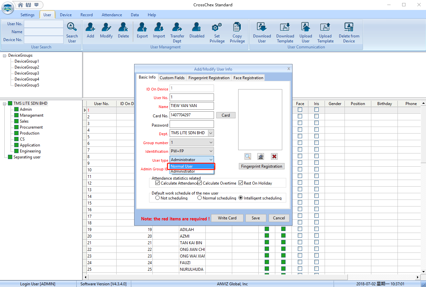The image size is (426, 287).
Task: Click the Export users icon
Action: click(x=142, y=31)
